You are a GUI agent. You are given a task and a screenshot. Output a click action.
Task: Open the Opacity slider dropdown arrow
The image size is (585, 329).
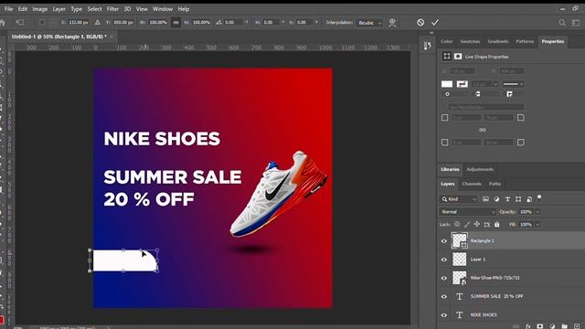point(537,212)
